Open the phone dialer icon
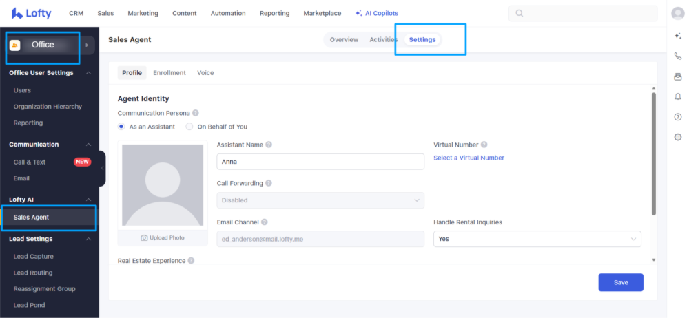Image resolution: width=689 pixels, height=318 pixels. 677,56
